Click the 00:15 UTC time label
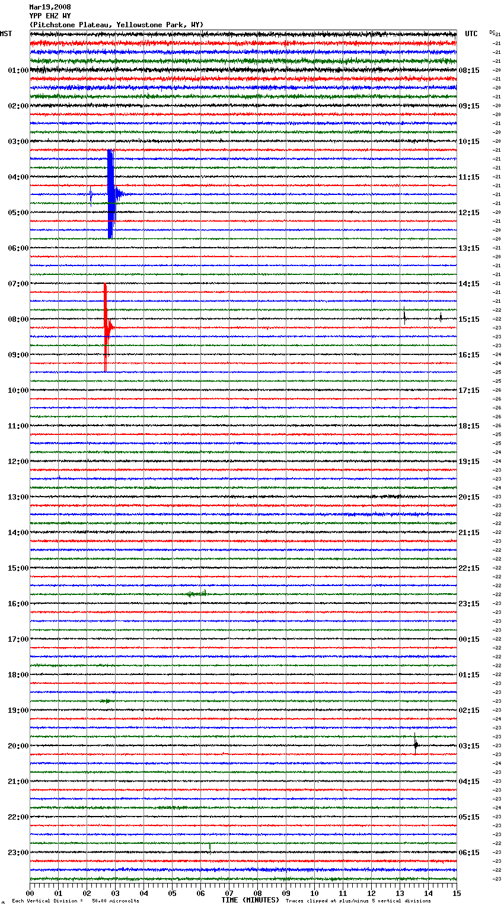This screenshot has height=909, width=504. (x=469, y=639)
